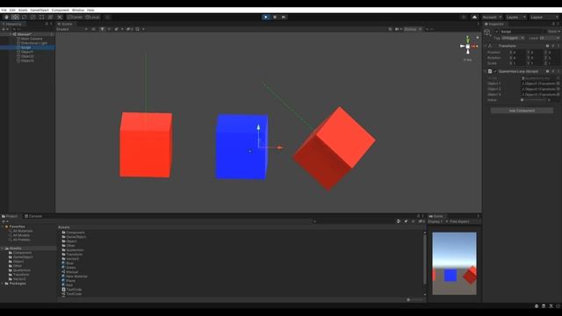The image size is (562, 316).
Task: Open the Assets folder in Project tree
Action: point(15,248)
